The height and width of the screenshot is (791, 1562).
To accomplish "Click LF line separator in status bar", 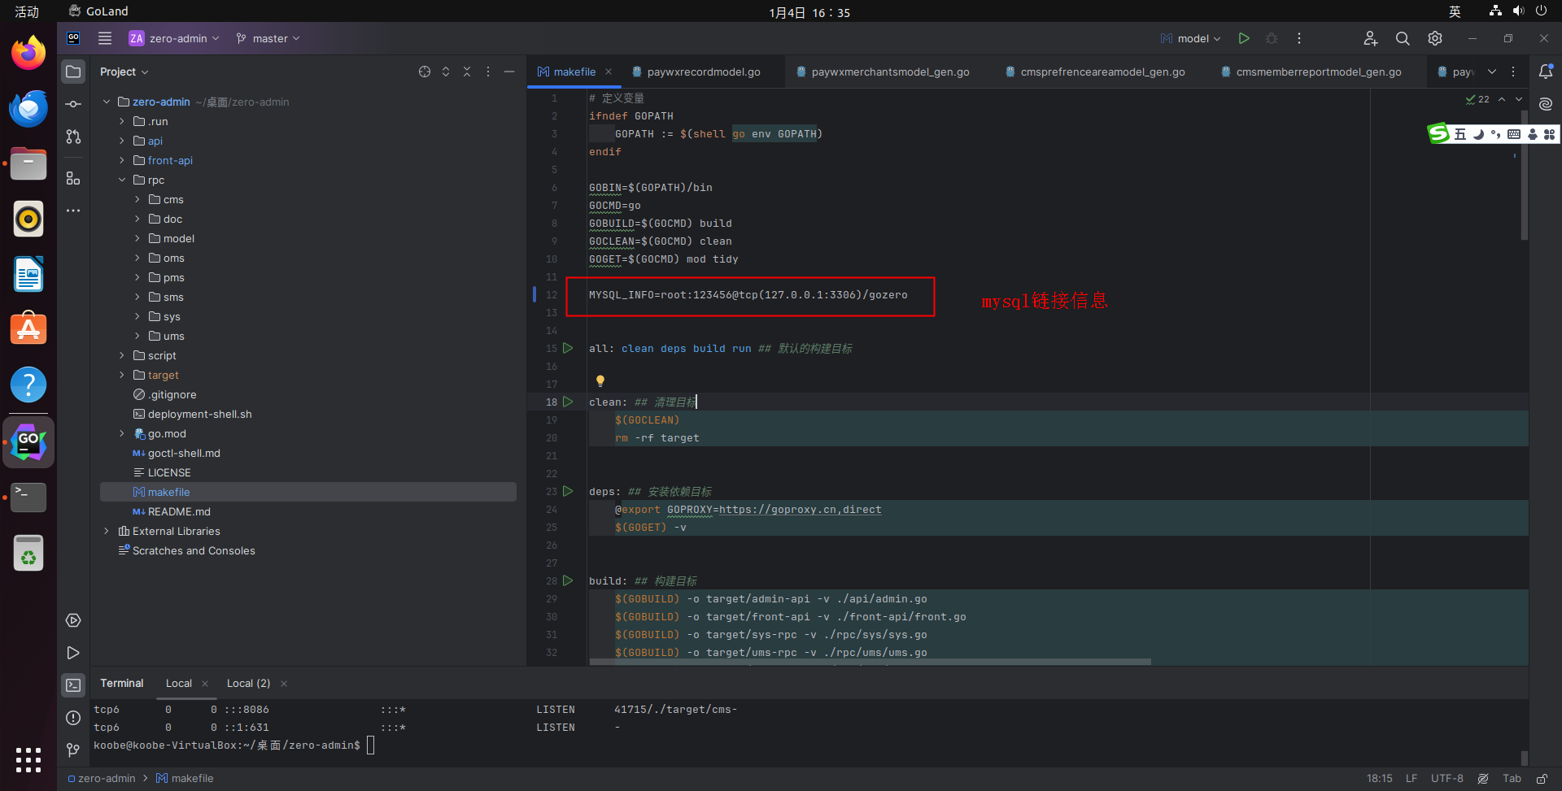I will pyautogui.click(x=1411, y=778).
